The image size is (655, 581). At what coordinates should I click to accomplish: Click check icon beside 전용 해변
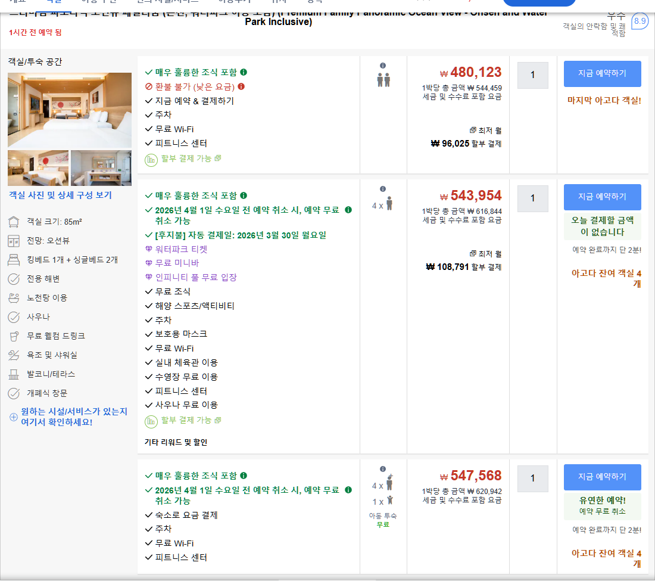click(x=14, y=279)
